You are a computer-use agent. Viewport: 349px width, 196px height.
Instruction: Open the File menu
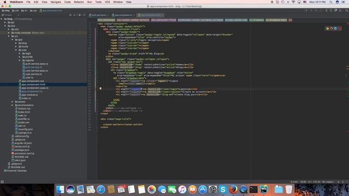click(x=28, y=2)
